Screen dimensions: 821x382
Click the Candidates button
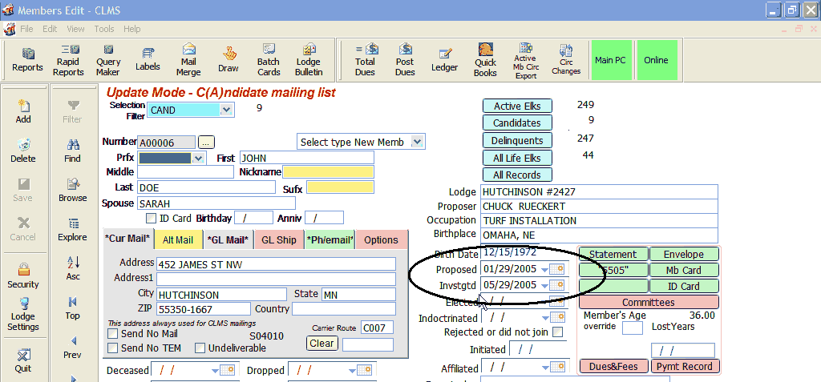tap(517, 123)
